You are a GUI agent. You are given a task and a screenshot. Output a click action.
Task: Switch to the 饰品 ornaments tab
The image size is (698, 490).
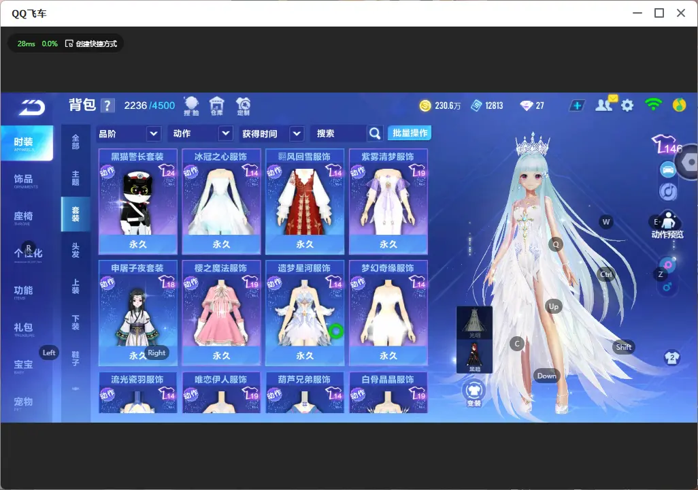pos(26,180)
